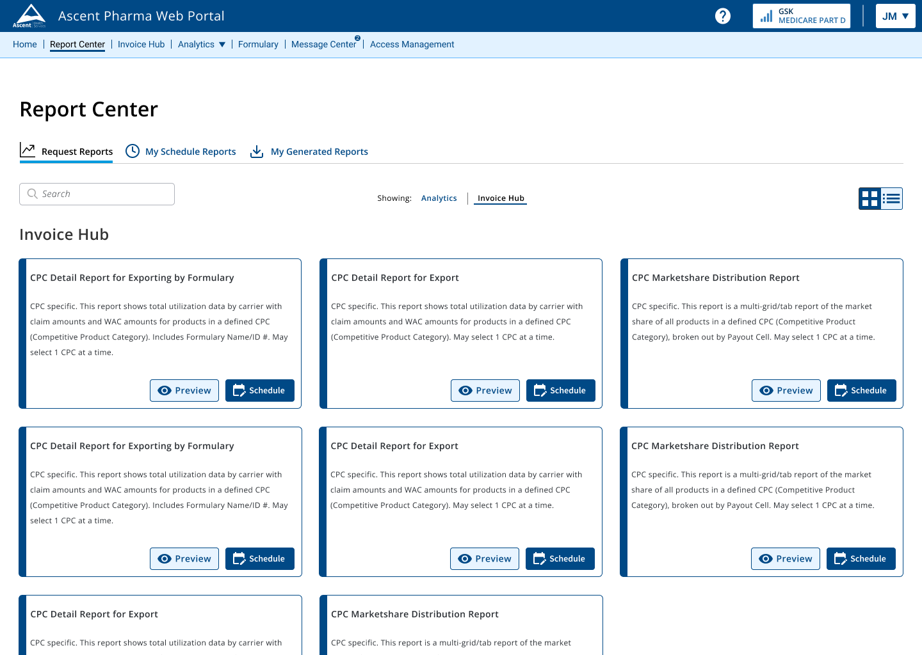Open the GSK Medicare Part D selector
The image size is (922, 655).
pos(802,16)
